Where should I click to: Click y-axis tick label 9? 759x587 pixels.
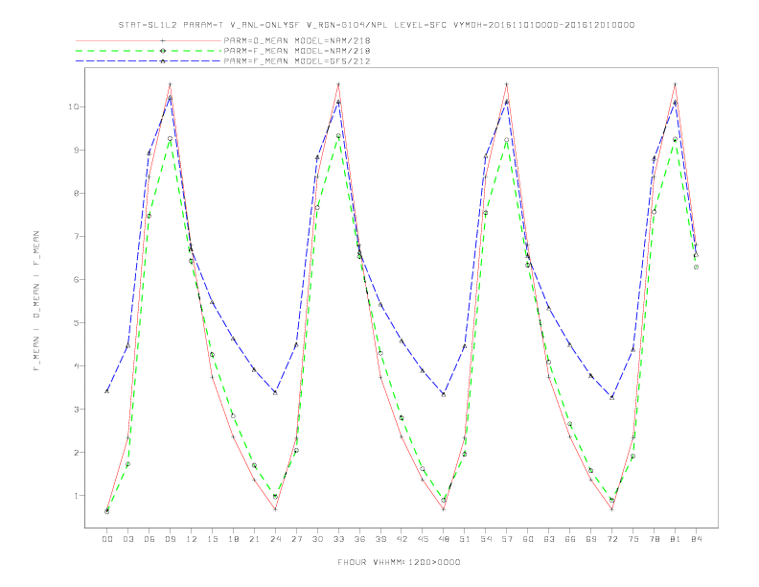pos(77,151)
